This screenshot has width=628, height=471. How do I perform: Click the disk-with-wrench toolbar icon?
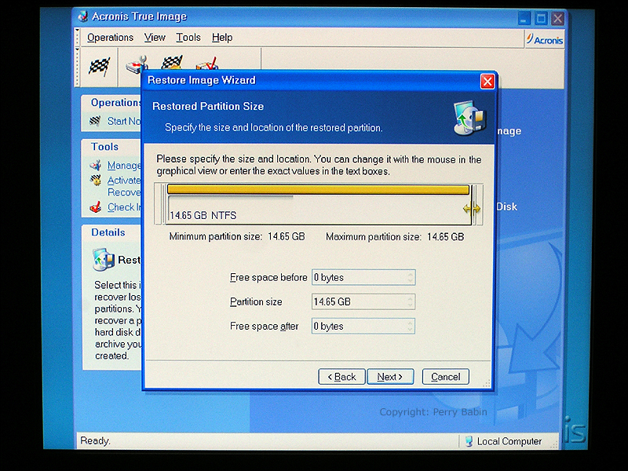[x=136, y=64]
